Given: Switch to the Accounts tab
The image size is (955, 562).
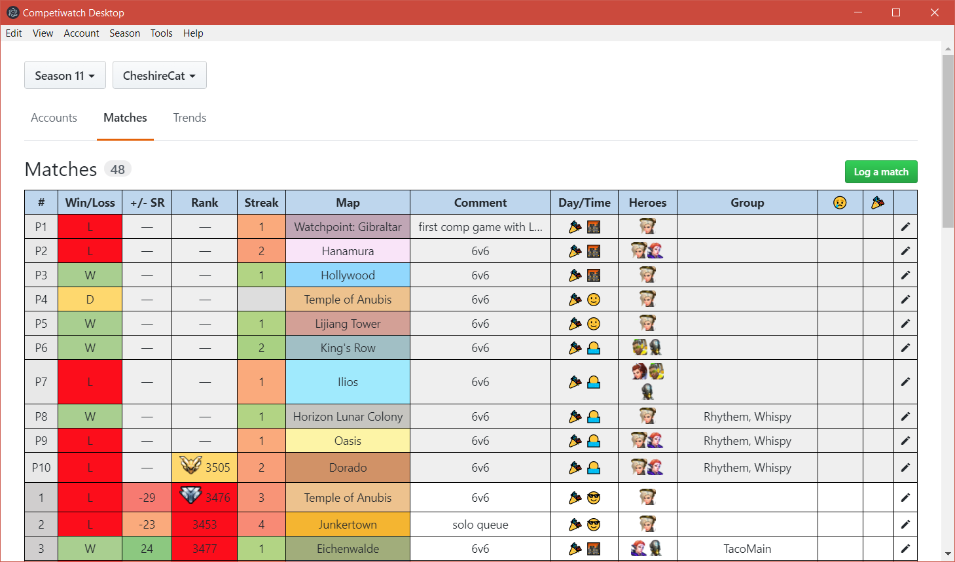Looking at the screenshot, I should [x=54, y=118].
